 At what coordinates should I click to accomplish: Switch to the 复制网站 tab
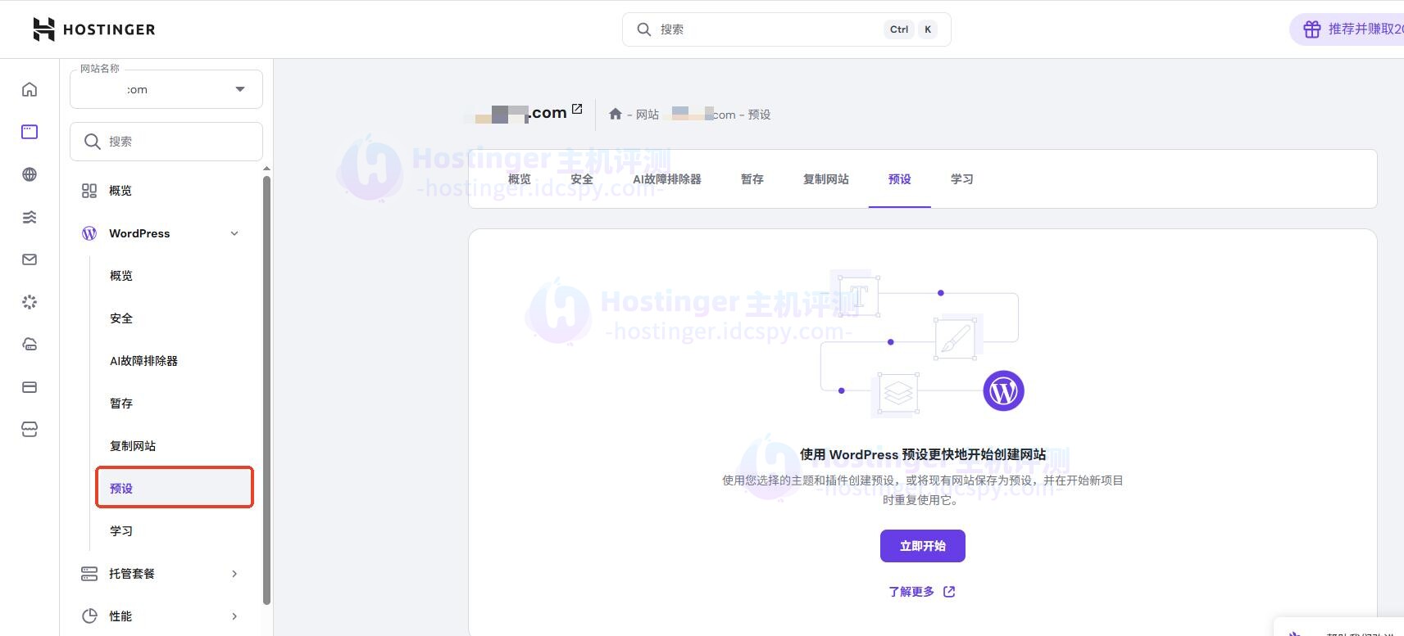click(x=826, y=179)
